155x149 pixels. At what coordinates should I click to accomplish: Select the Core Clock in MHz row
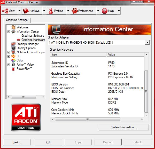point(97,110)
